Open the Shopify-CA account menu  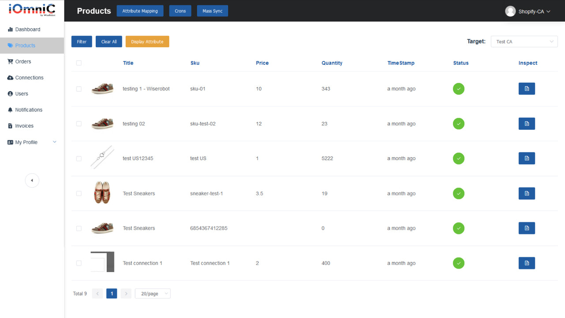528,11
